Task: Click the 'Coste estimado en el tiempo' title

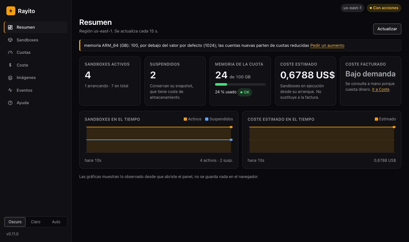Action: click(281, 119)
